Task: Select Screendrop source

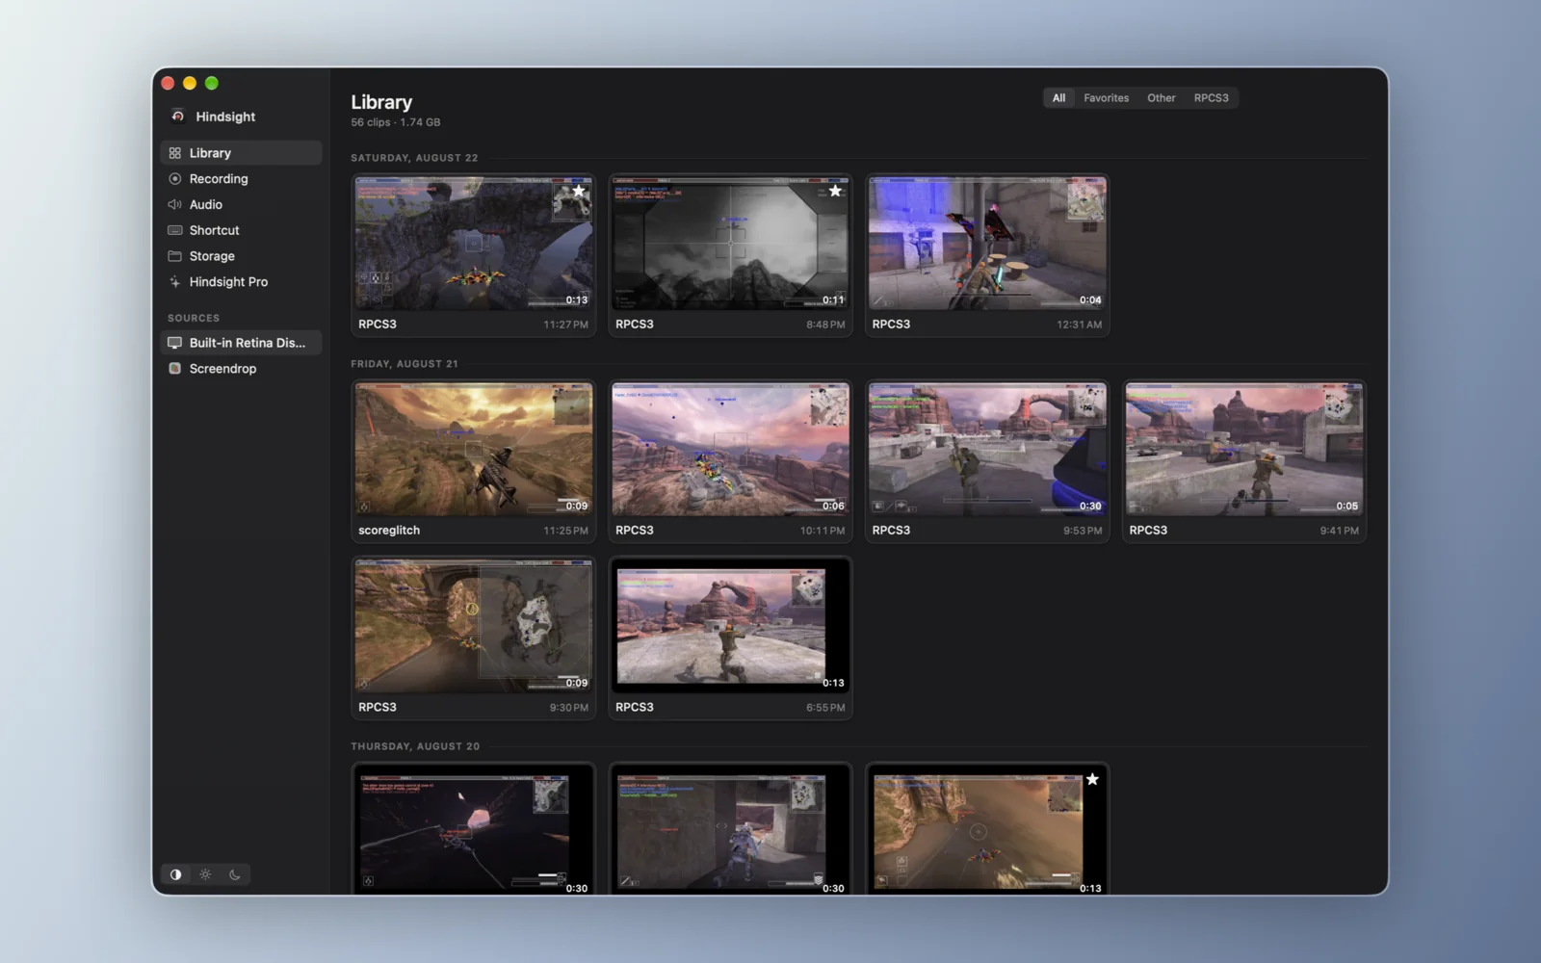Action: click(241, 369)
